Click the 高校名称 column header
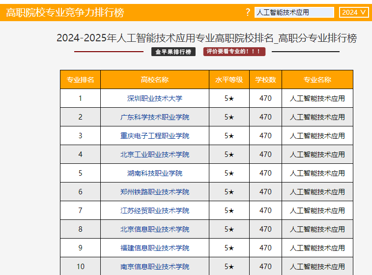Image resolution: width=372 pixels, height=275 pixels. [x=154, y=80]
